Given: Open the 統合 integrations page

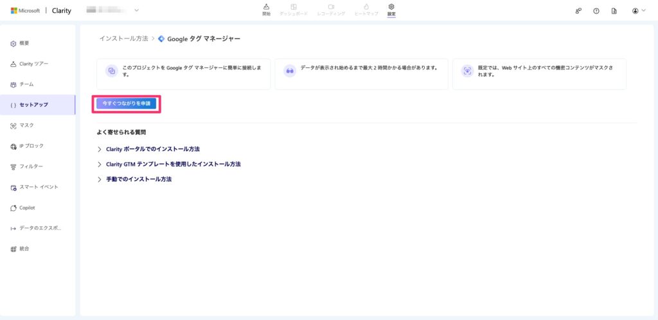Looking at the screenshot, I should coord(24,249).
